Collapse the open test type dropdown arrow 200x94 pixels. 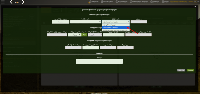[x=128, y=22]
